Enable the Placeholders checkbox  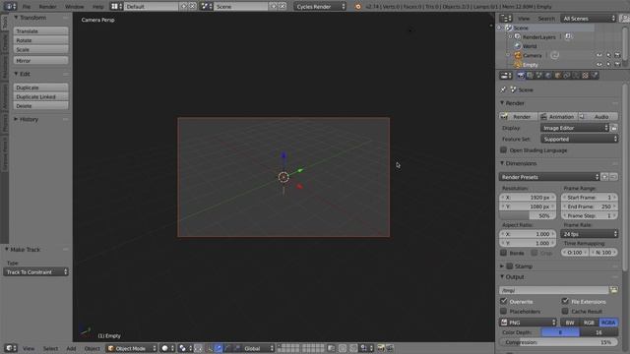[x=503, y=311]
